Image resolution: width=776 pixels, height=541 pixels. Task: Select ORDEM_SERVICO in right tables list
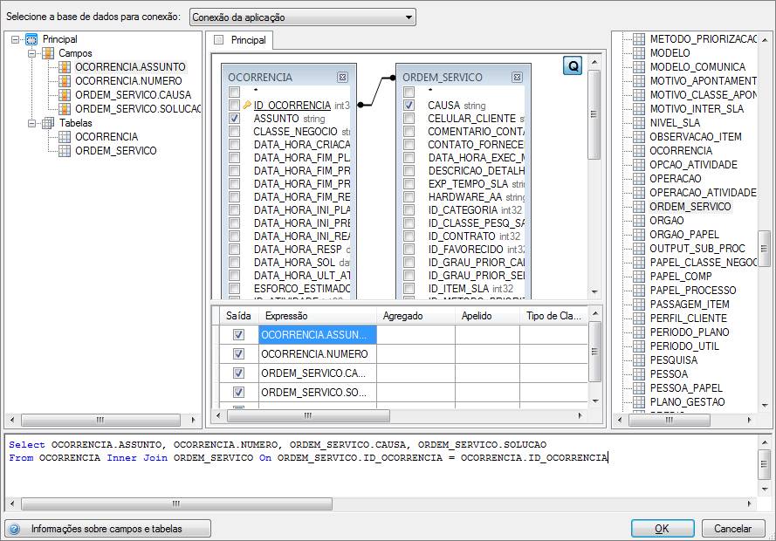click(x=690, y=206)
